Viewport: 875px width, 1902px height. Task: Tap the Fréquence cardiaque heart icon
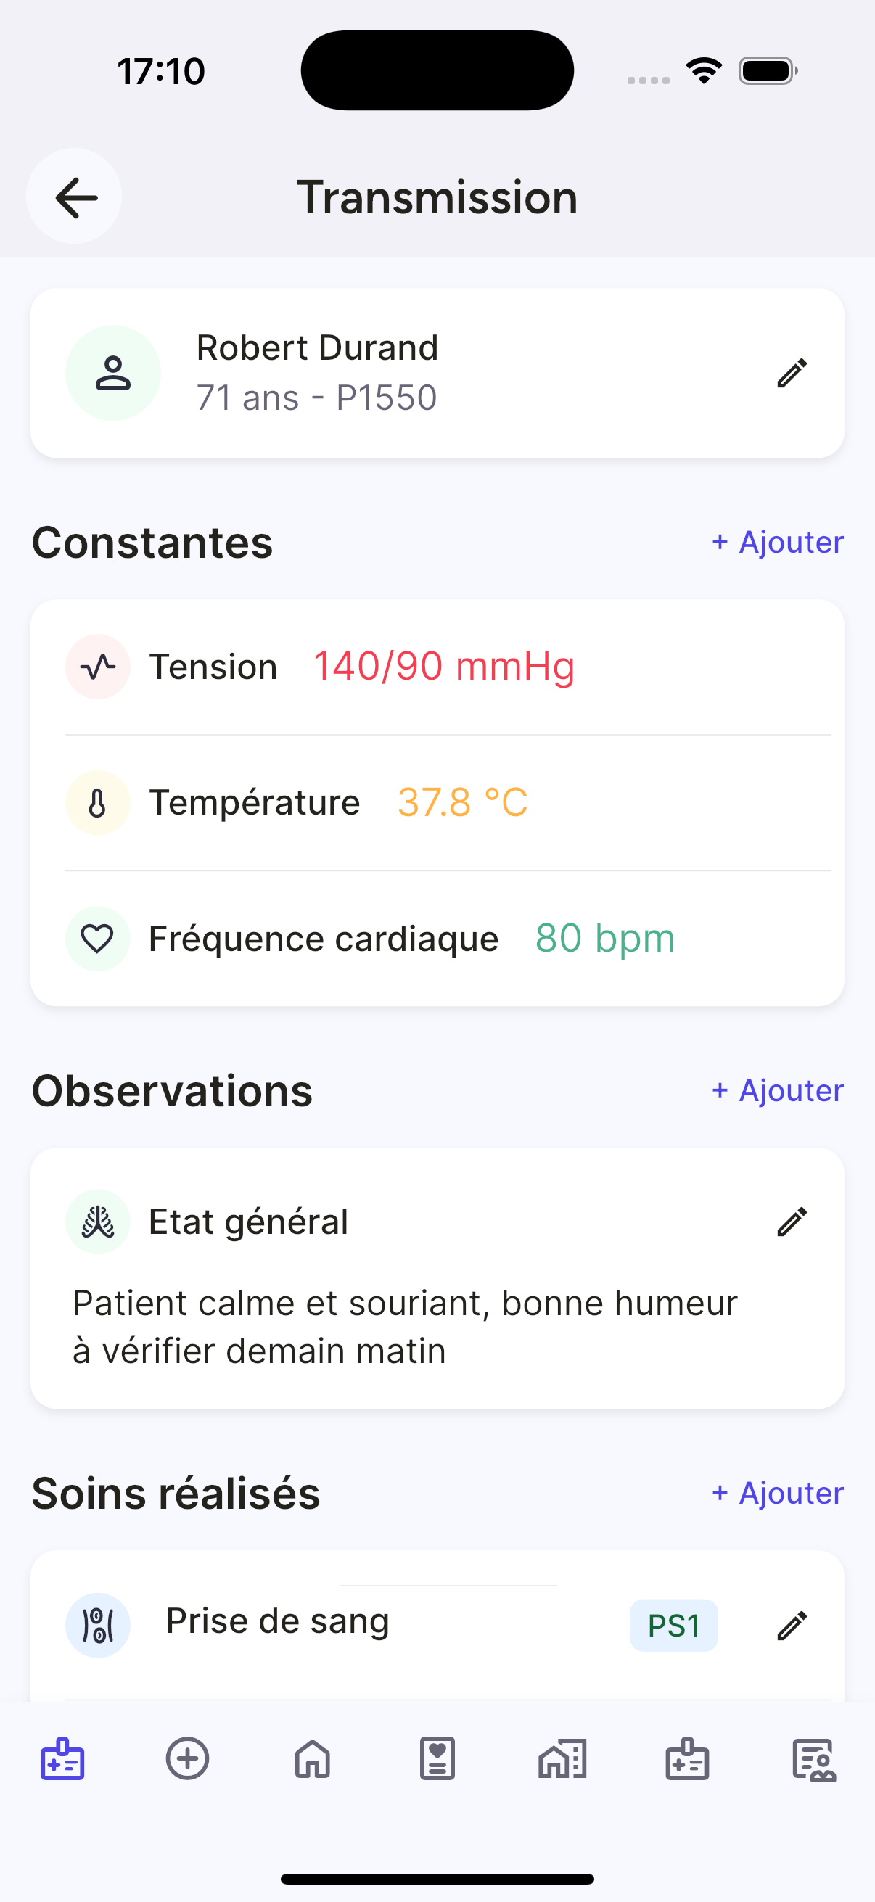[x=98, y=939]
